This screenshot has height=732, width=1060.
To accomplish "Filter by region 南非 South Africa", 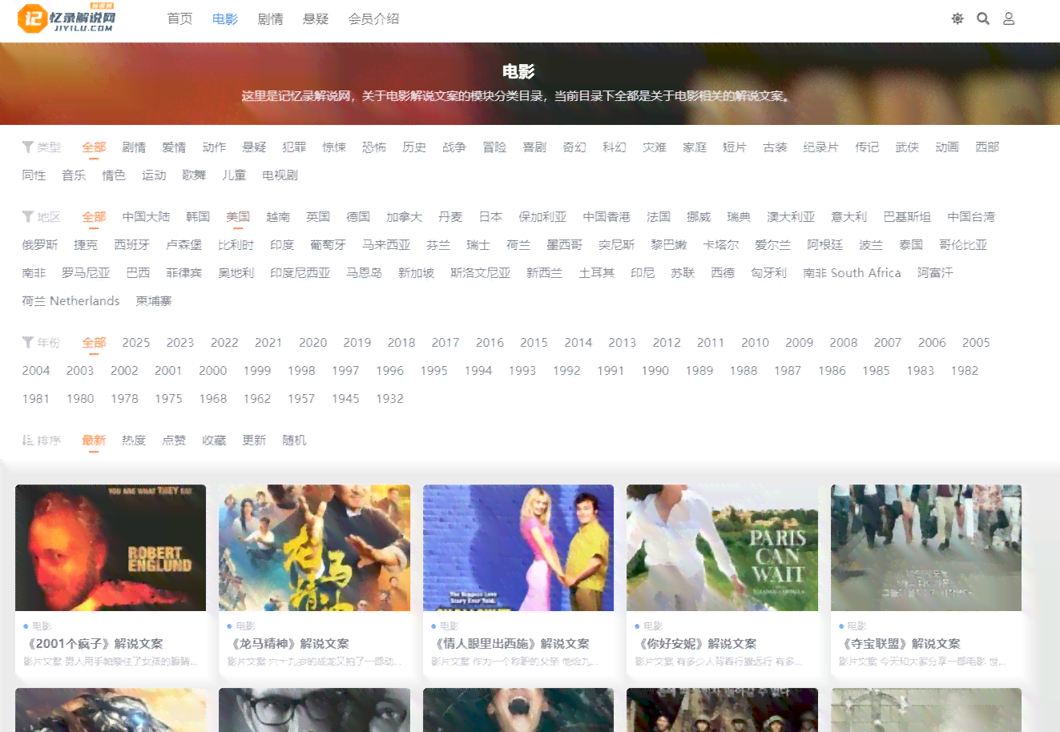I will click(852, 273).
